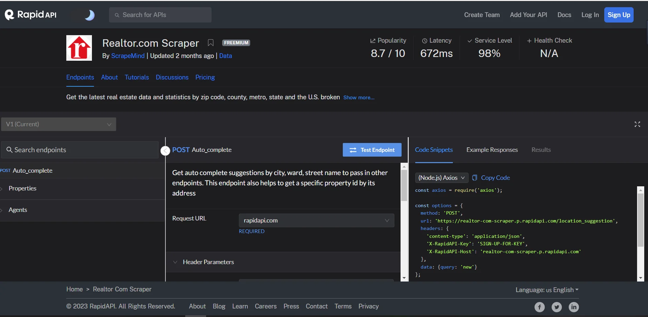Open the Example Responses tab

point(492,150)
